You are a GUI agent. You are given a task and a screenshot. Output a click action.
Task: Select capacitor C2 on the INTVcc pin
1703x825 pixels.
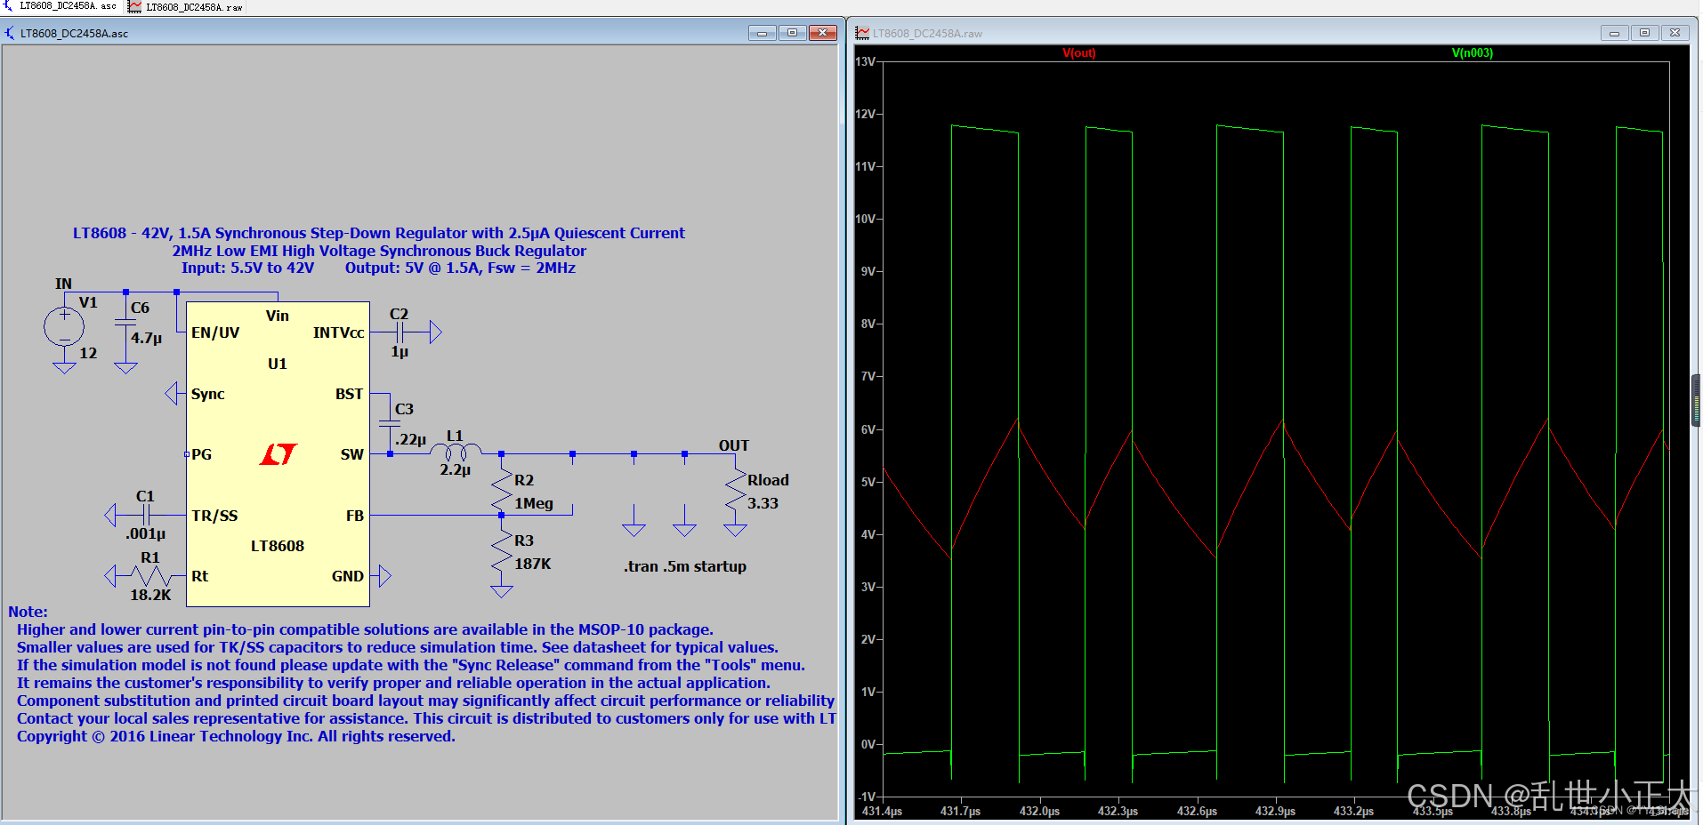click(x=400, y=332)
